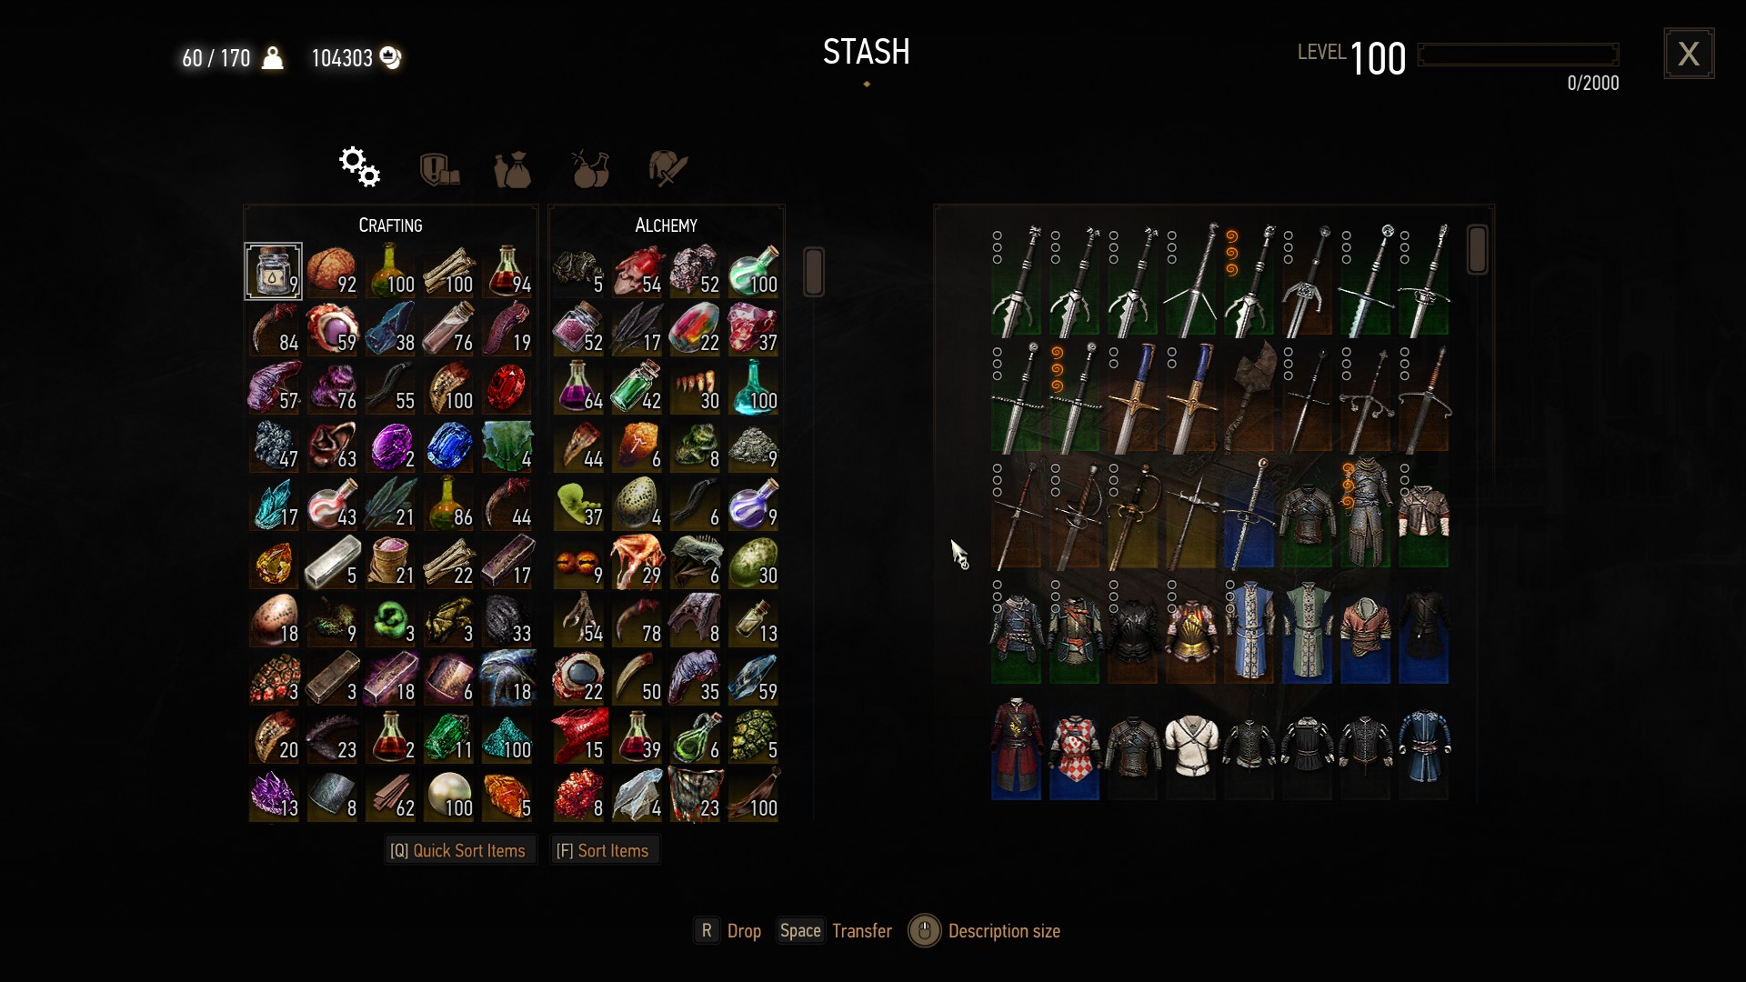Select the highlighted bottle item with 9

coord(274,271)
